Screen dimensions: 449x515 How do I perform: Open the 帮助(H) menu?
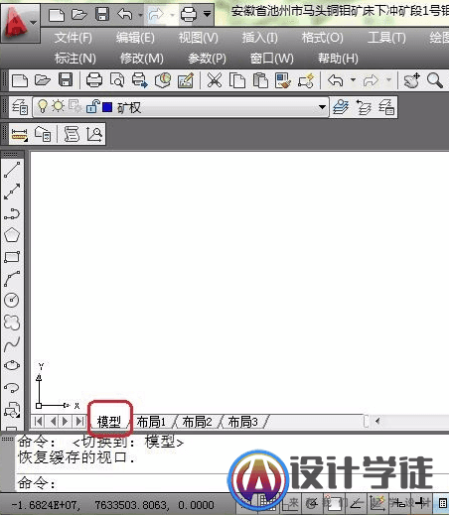[338, 59]
